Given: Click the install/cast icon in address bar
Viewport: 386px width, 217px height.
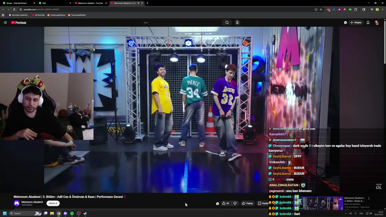Looking at the screenshot, I should tap(316, 9).
